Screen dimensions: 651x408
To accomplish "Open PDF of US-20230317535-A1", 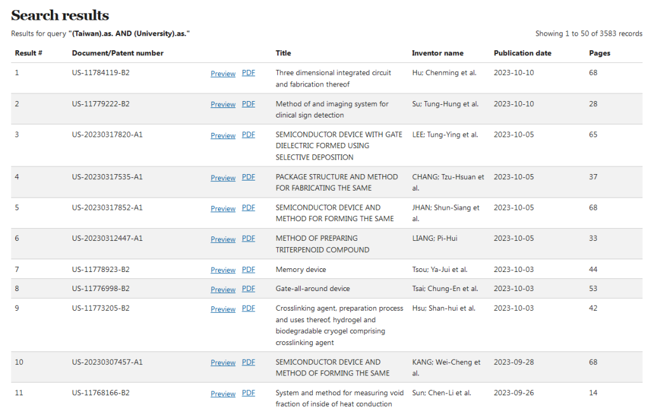I will click(x=249, y=177).
